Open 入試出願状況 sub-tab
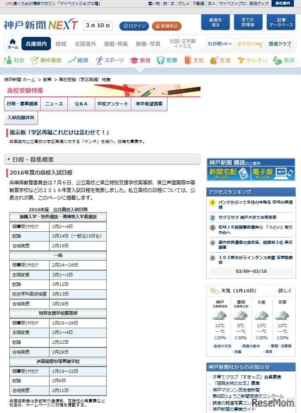Viewport: 301px width, 413px height. pos(21,117)
